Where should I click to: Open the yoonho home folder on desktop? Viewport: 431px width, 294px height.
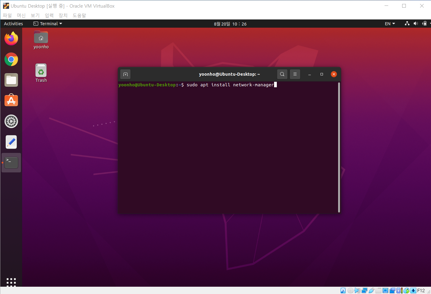click(x=41, y=40)
